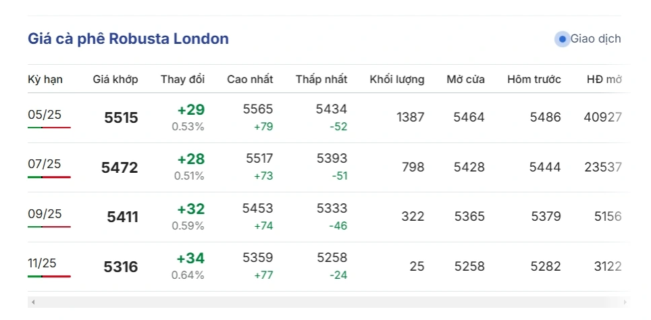This screenshot has height=320, width=651.
Task: Click the Giá cà phê Robusta London title
Action: pos(128,39)
